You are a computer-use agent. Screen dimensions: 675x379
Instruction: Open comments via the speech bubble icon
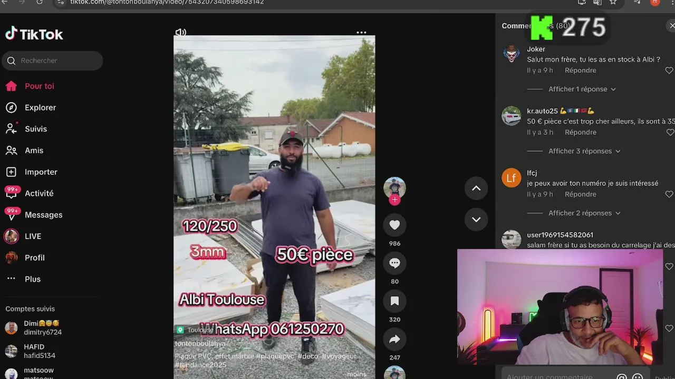click(x=394, y=263)
